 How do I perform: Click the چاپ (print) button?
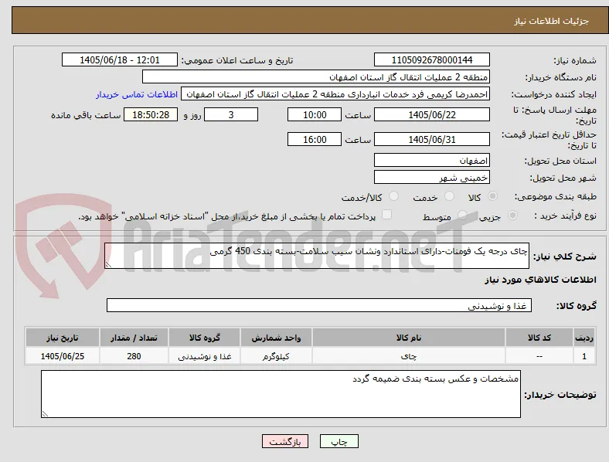pos(339,441)
